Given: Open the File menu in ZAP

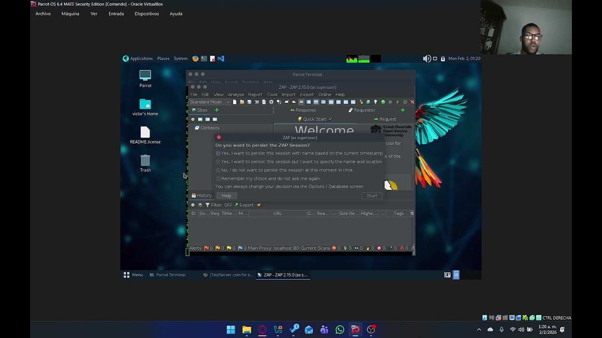Looking at the screenshot, I should click(193, 94).
